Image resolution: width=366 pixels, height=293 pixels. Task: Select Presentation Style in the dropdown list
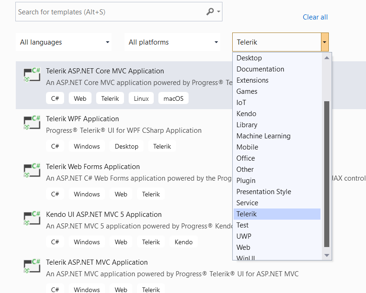tap(277, 192)
